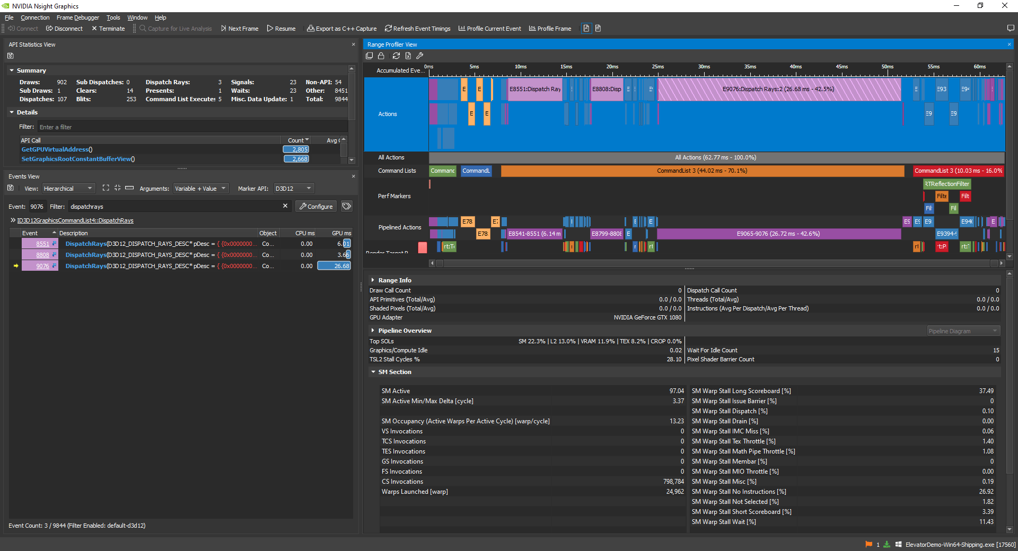This screenshot has width=1018, height=551.
Task: Click the collapse all icon in Events View
Action: pos(117,188)
